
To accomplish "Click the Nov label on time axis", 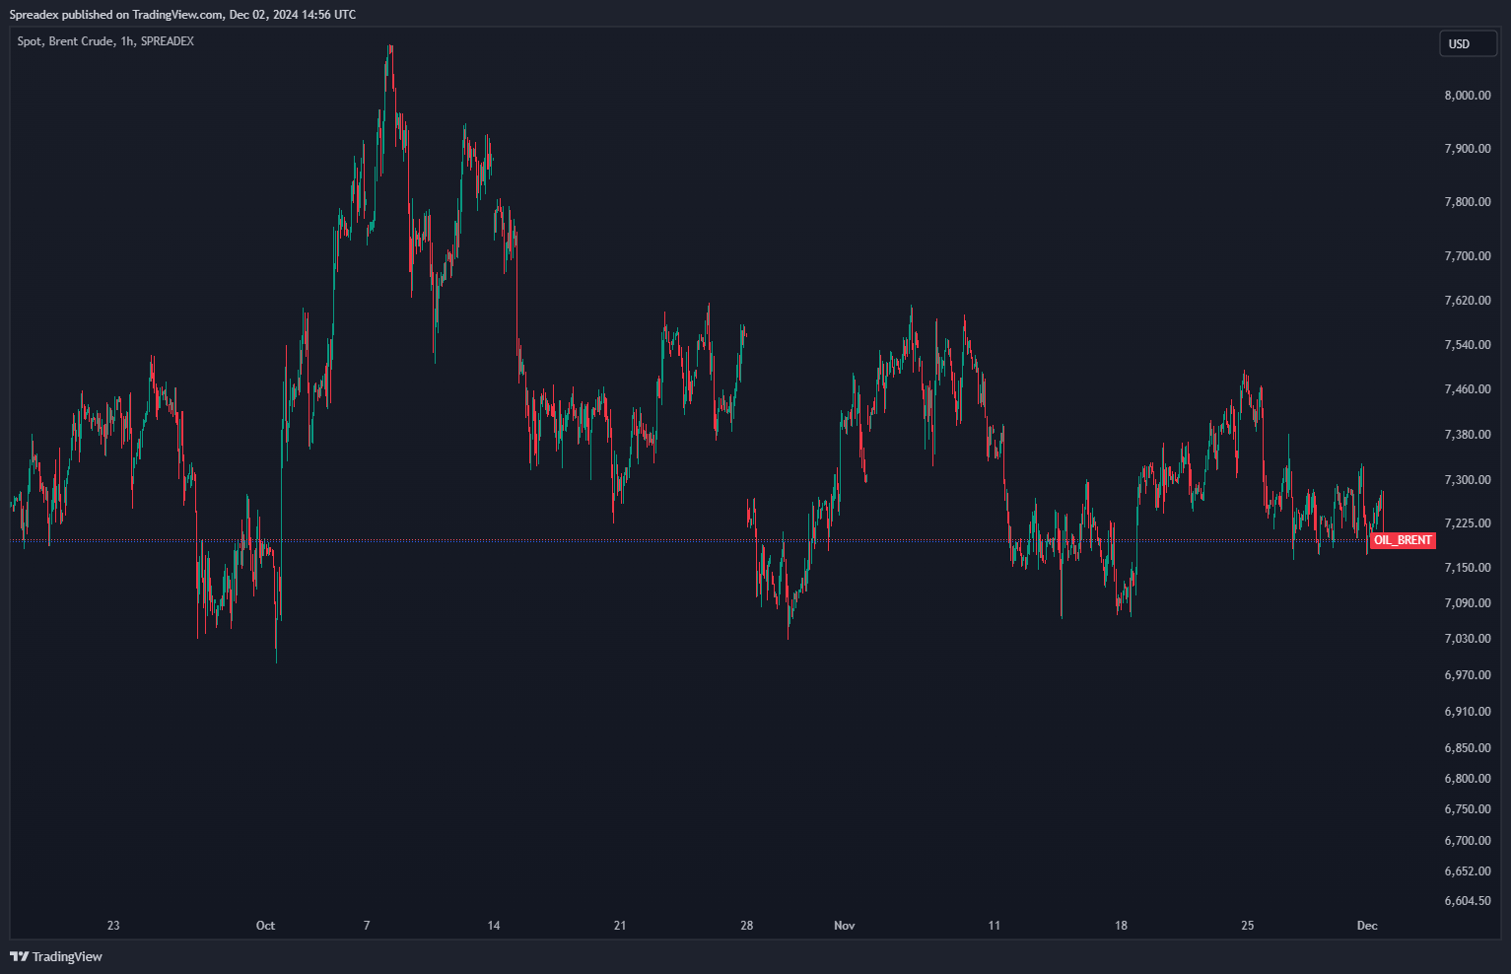I will [845, 926].
